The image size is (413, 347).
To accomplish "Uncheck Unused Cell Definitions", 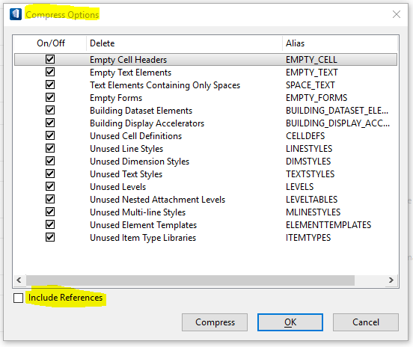I will pos(50,135).
